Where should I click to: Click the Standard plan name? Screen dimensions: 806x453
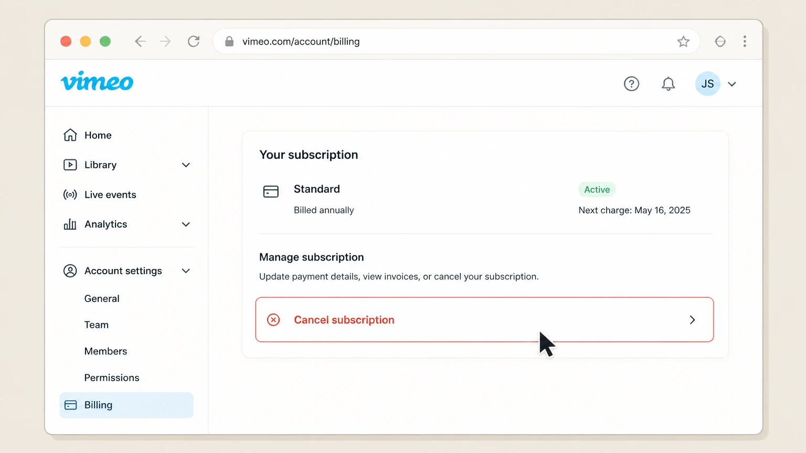coord(317,189)
